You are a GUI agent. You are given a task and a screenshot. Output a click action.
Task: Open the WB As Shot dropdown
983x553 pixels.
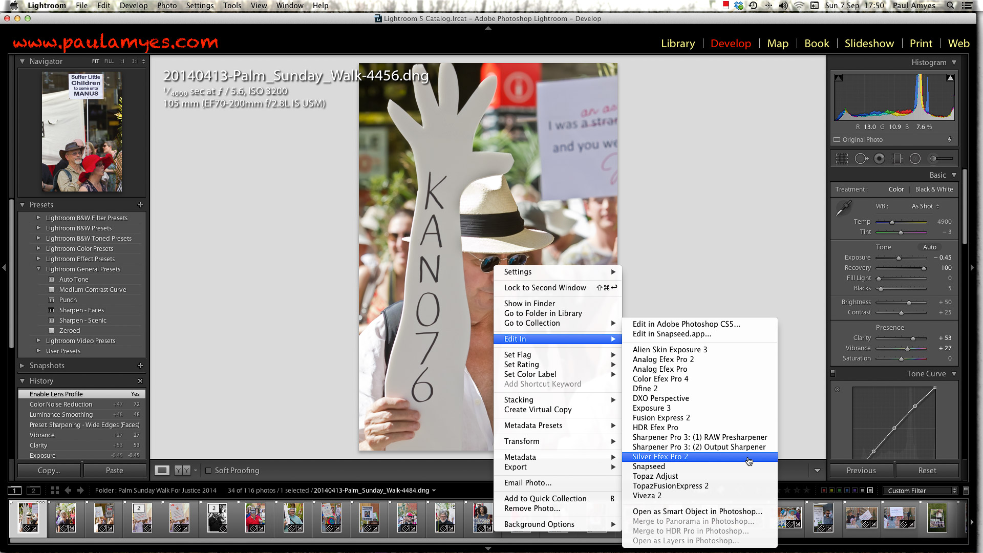(x=925, y=206)
